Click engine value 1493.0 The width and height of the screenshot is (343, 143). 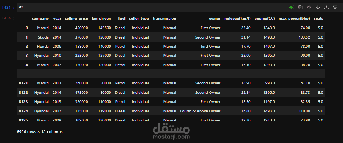(x=269, y=111)
